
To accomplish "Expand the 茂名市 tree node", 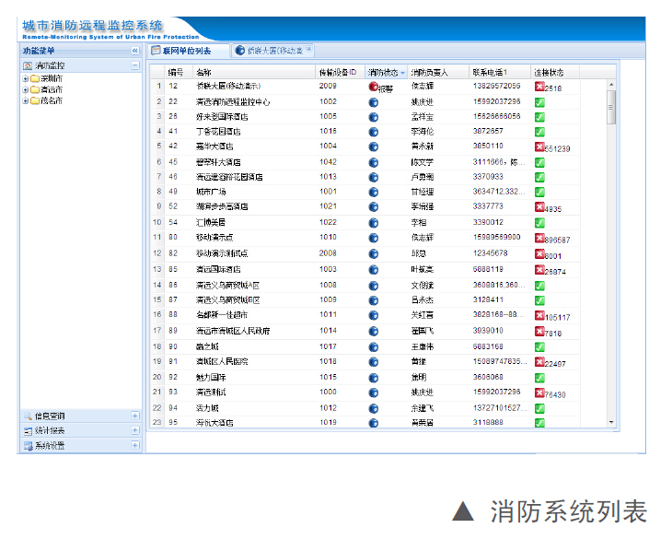I will click(x=25, y=100).
